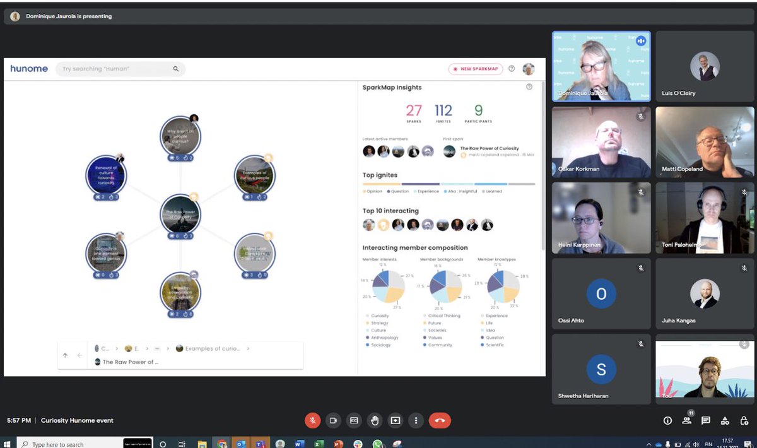The height and width of the screenshot is (448, 757).
Task: Select spark 'Examples of curious people'
Action: coord(254,175)
